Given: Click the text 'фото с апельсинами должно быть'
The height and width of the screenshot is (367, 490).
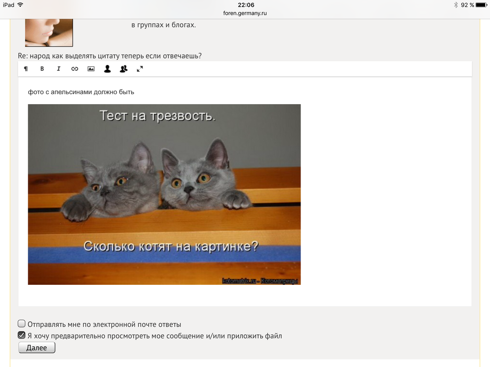Looking at the screenshot, I should tap(81, 92).
